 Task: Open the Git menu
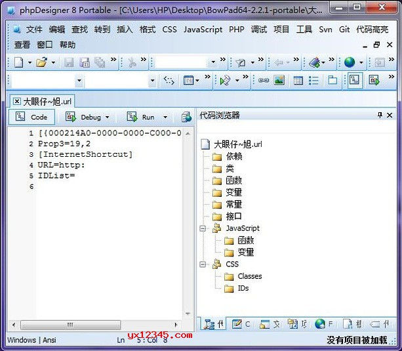coord(344,30)
